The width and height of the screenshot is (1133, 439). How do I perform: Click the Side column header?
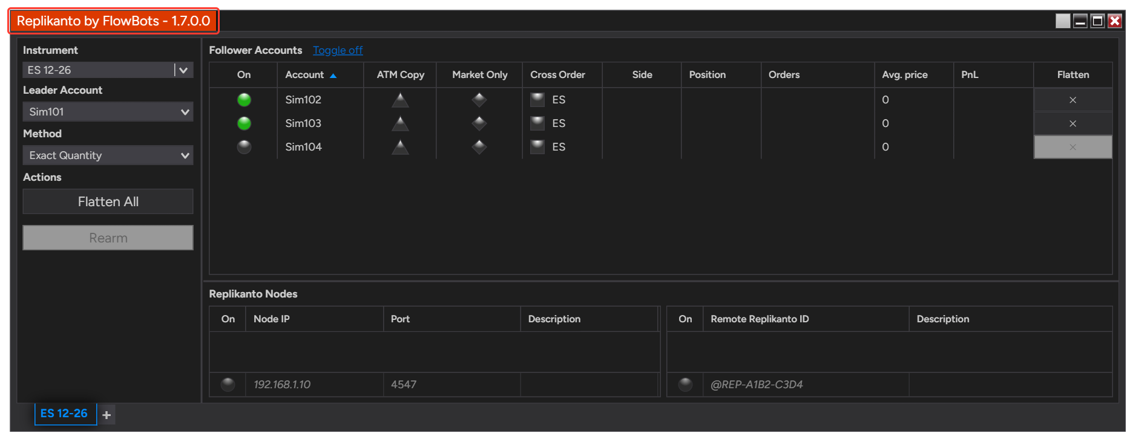[642, 75]
